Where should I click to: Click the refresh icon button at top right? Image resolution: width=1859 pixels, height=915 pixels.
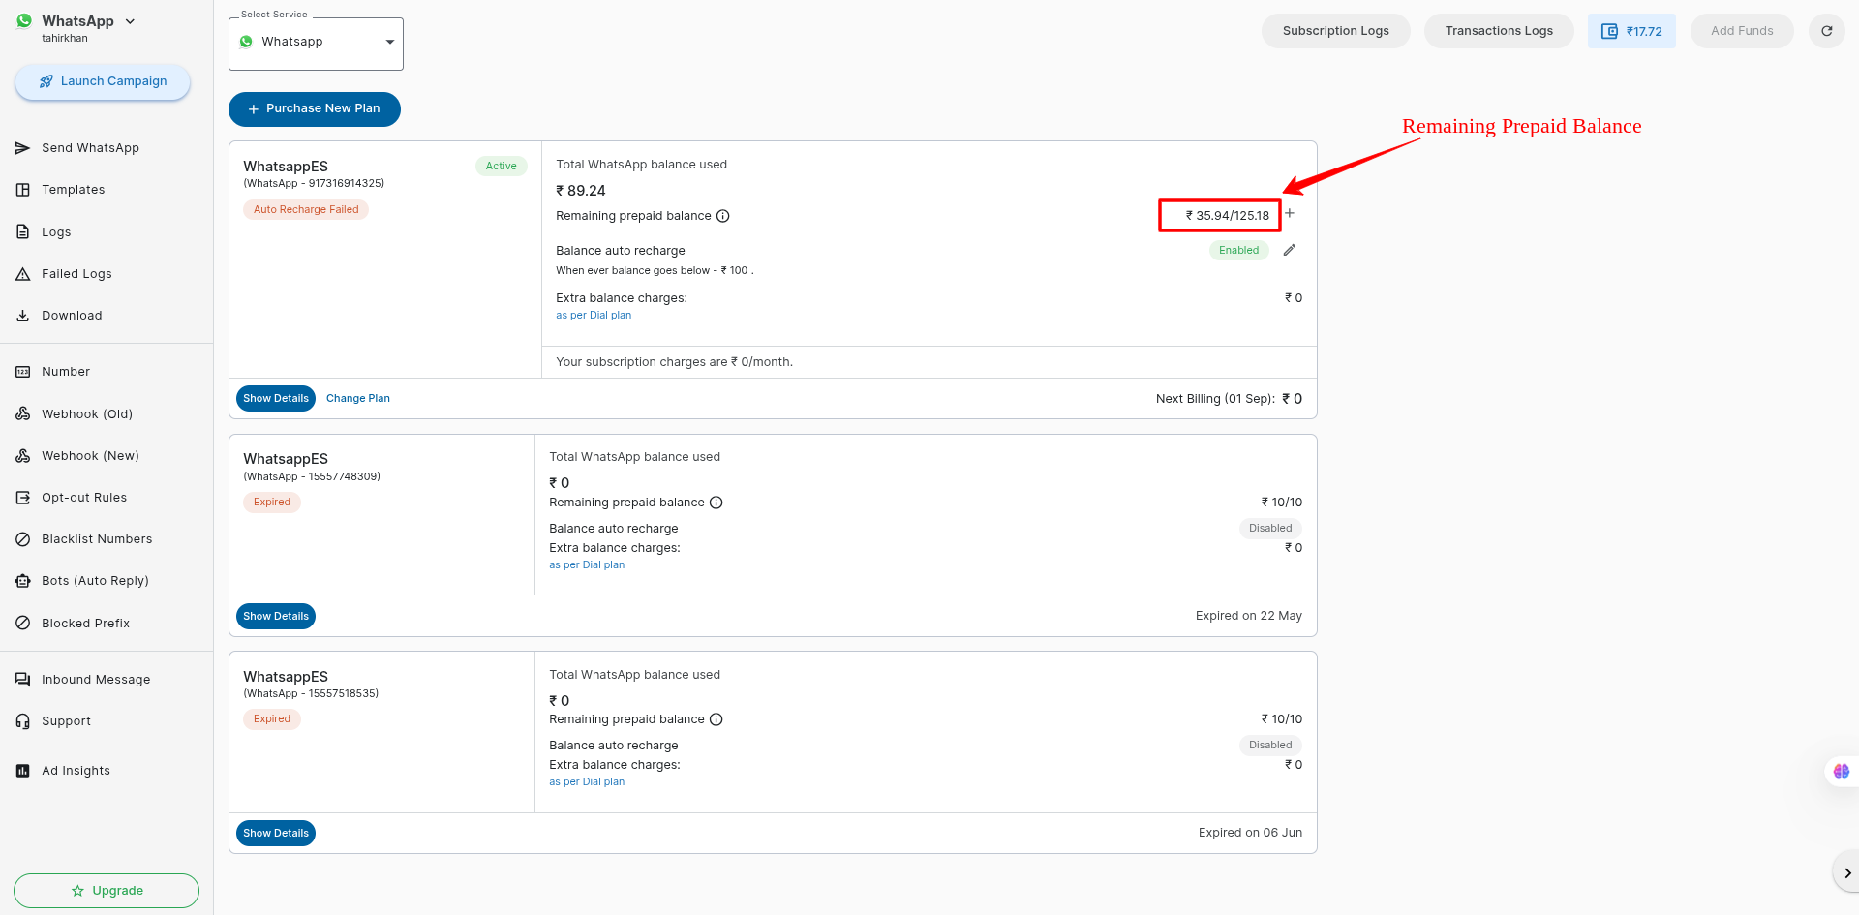[1826, 31]
